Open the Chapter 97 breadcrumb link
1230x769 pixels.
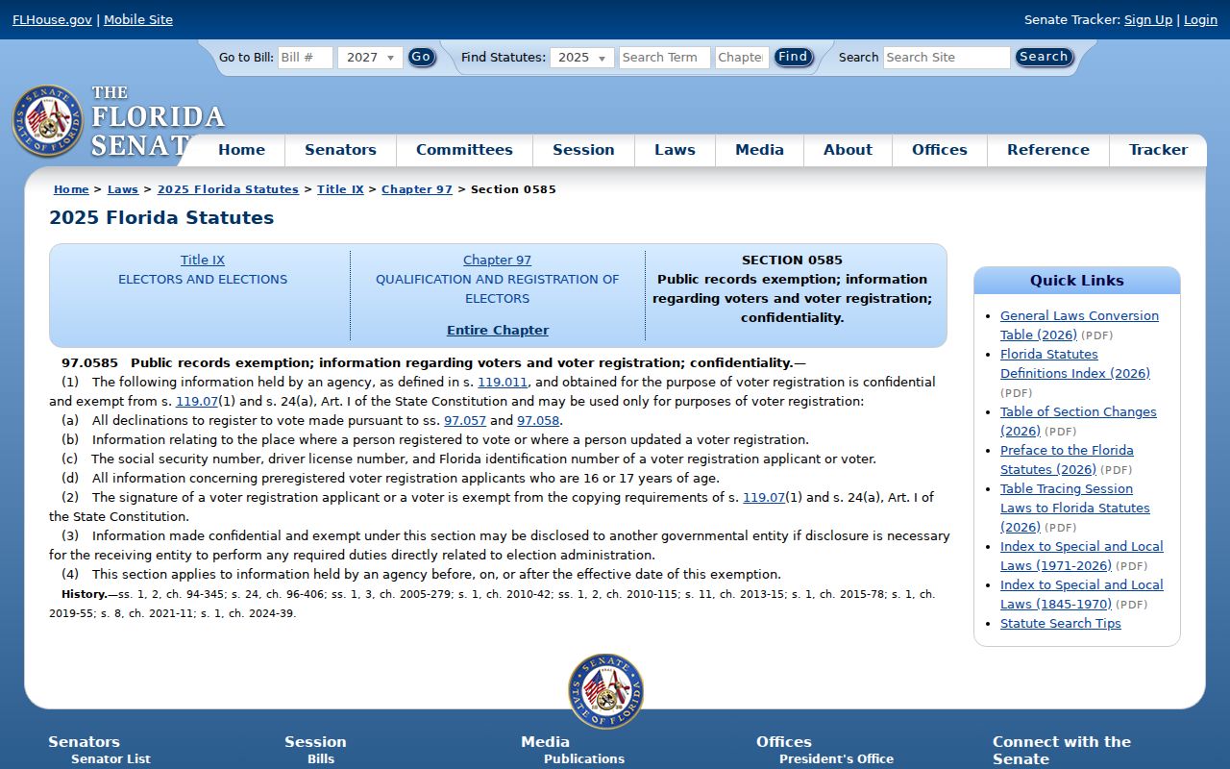tap(417, 189)
